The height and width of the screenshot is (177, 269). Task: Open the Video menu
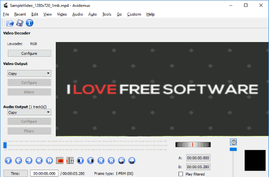tap(62, 14)
